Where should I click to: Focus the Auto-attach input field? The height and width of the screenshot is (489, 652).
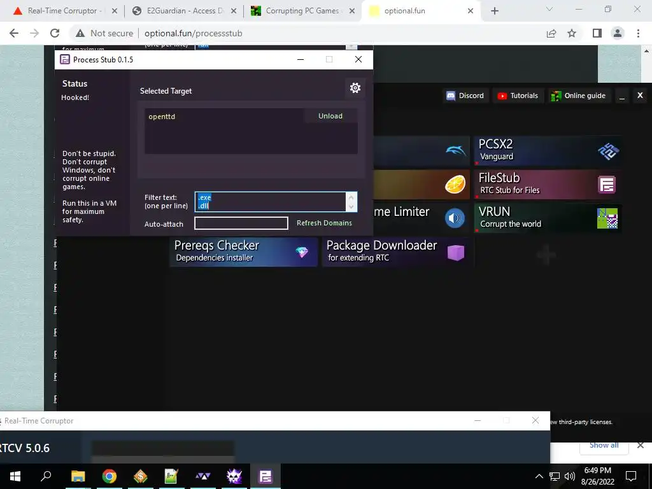(x=241, y=223)
